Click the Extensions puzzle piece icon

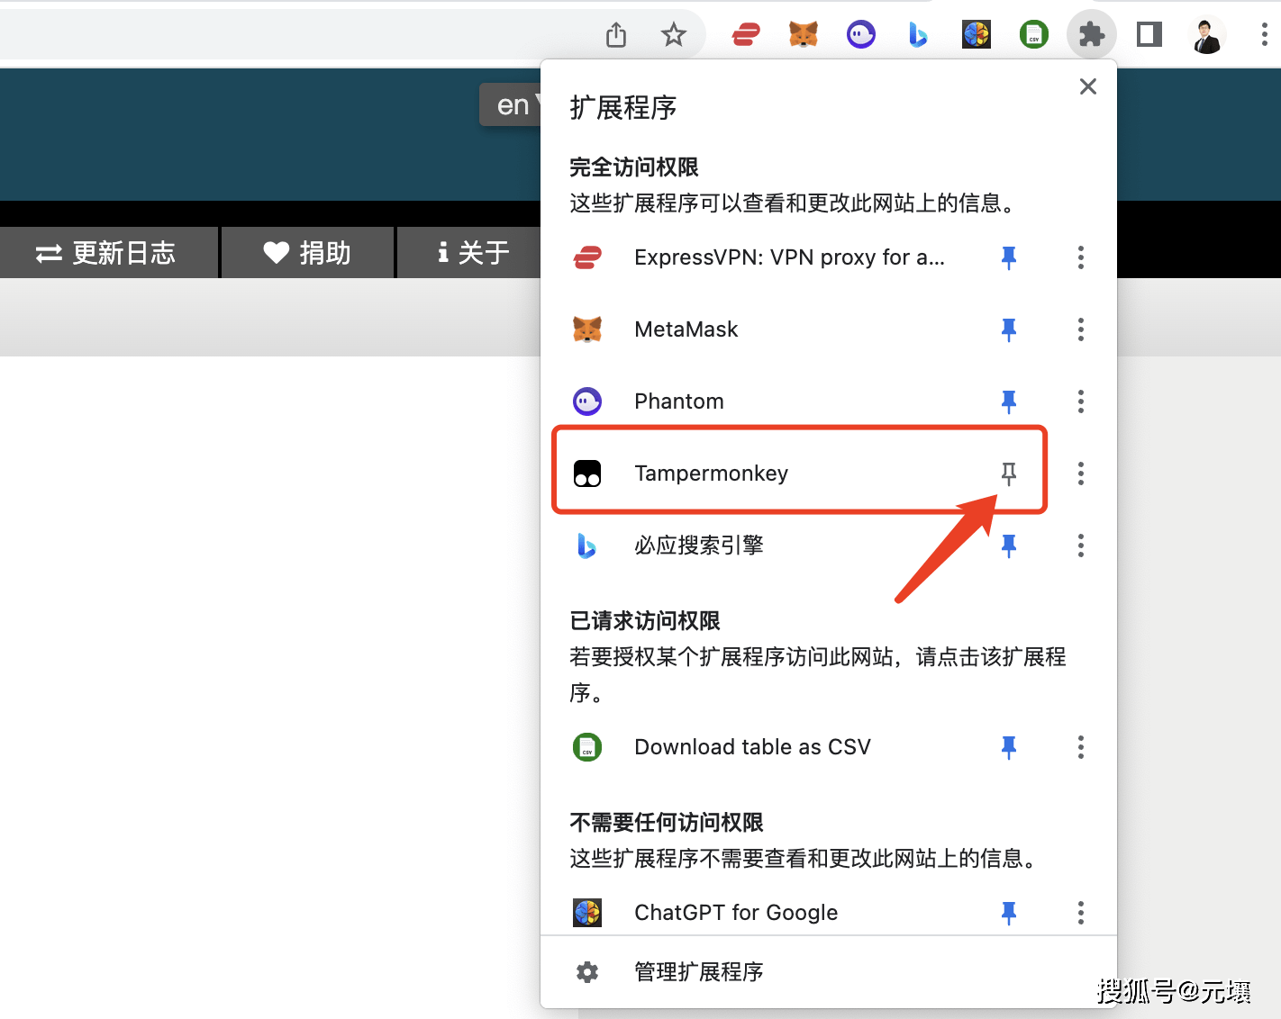point(1092,34)
